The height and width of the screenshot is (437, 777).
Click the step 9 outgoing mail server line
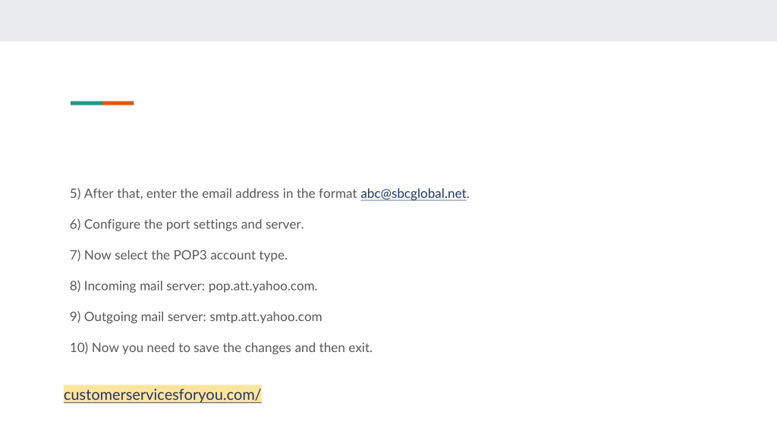coord(196,316)
